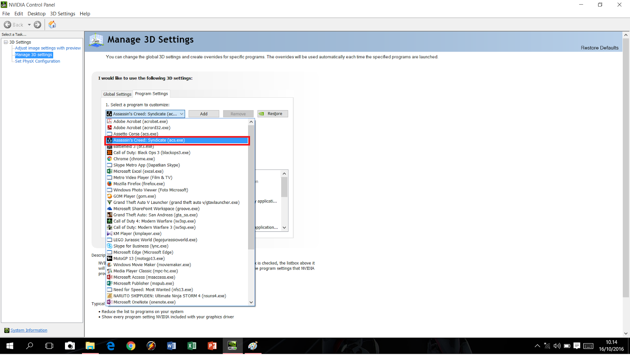Choose NARUTO SHIPPUDEN Ultimate Ninja STORM 4
Screen dimensions: 630x355
[177, 296]
